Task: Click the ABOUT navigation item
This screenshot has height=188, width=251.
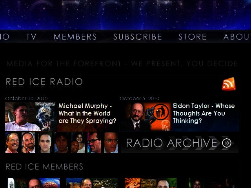Action: (237, 37)
